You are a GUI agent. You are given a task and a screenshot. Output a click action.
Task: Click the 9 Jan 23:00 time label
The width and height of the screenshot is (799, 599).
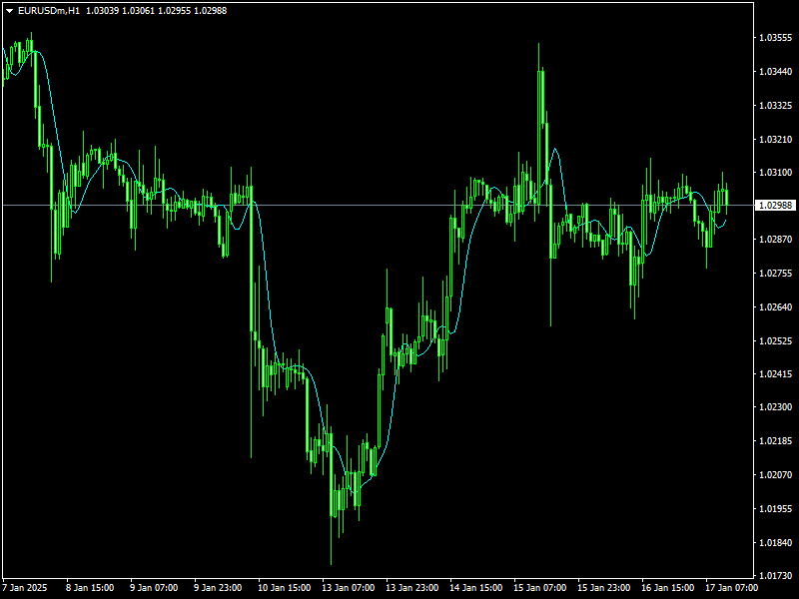pyautogui.click(x=218, y=588)
